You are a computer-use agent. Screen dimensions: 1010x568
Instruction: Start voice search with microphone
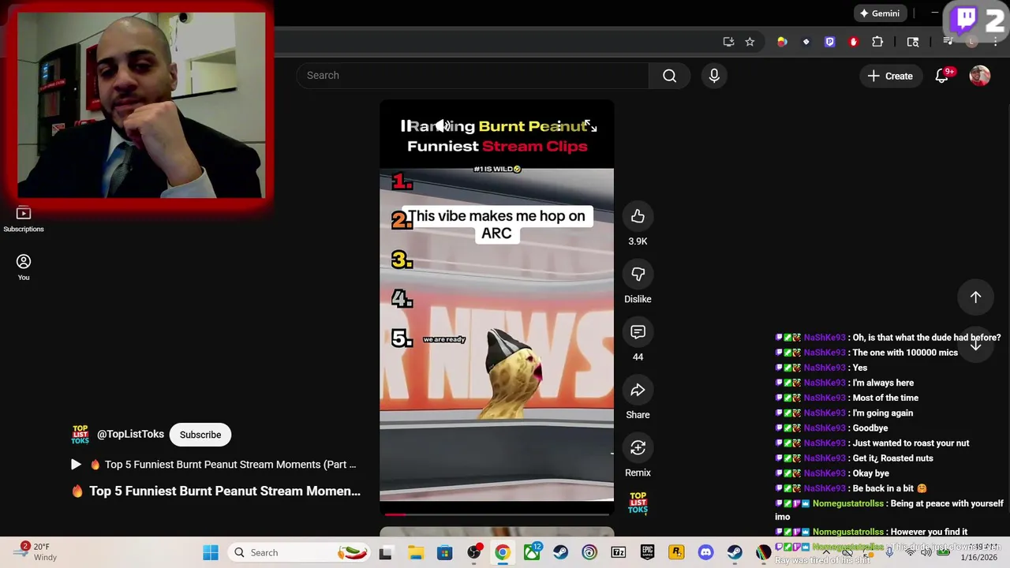pos(714,76)
